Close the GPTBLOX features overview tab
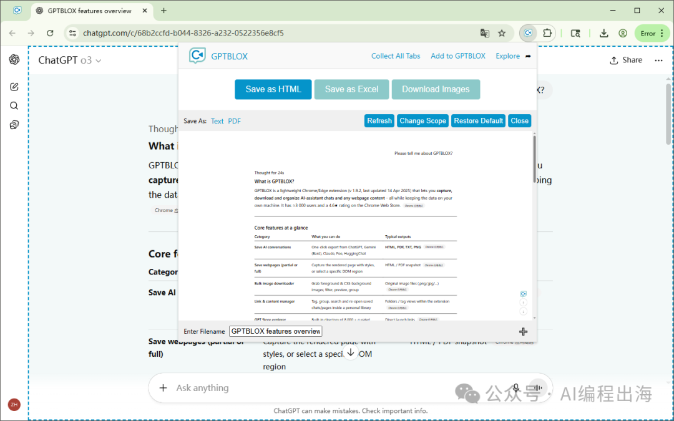Image resolution: width=674 pixels, height=421 pixels. (145, 11)
